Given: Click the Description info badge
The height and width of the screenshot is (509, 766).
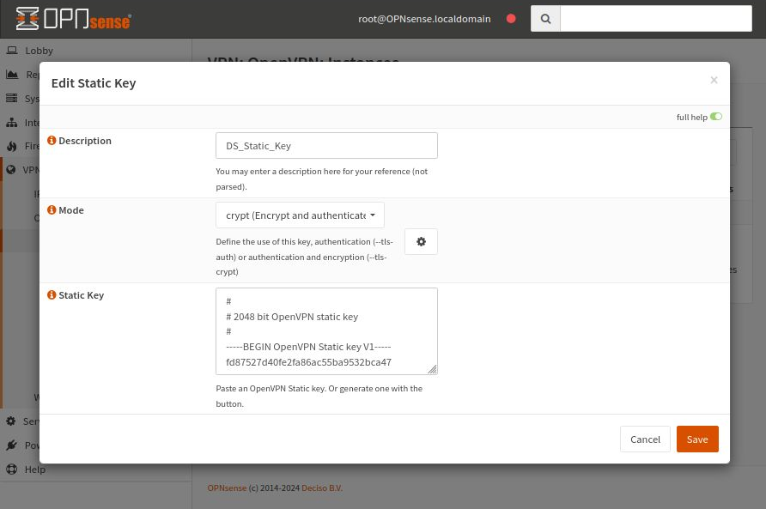Looking at the screenshot, I should pos(52,140).
